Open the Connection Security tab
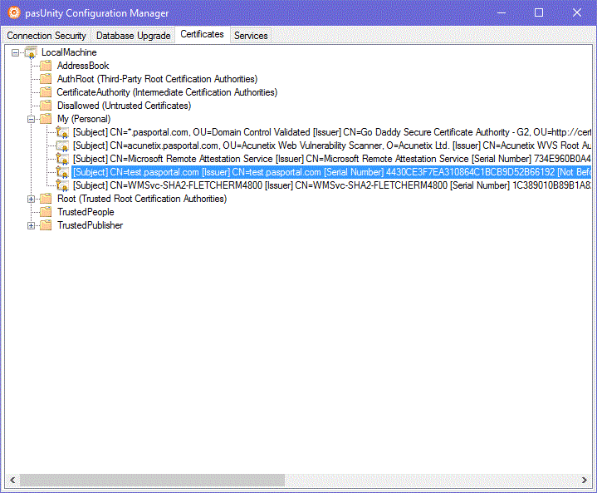Image resolution: width=597 pixels, height=493 pixels. 46,36
